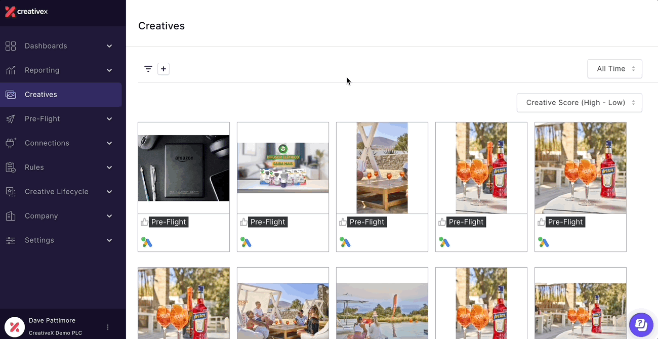Click thumbs-up icon on the Amazon creative
Image resolution: width=658 pixels, height=339 pixels.
click(x=145, y=222)
